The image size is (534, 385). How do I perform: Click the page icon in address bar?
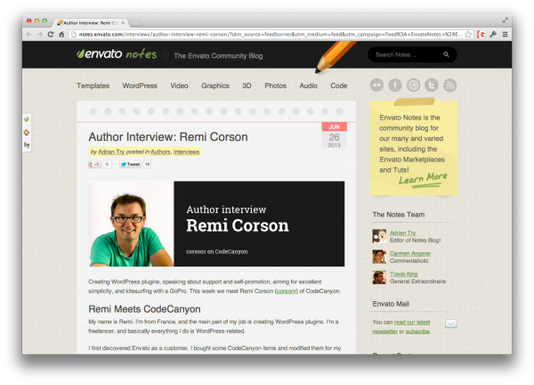[74, 35]
